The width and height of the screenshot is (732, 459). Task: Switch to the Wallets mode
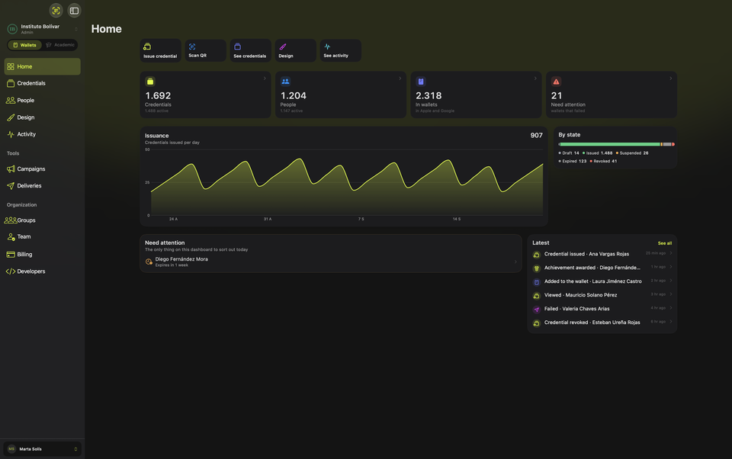pos(24,45)
